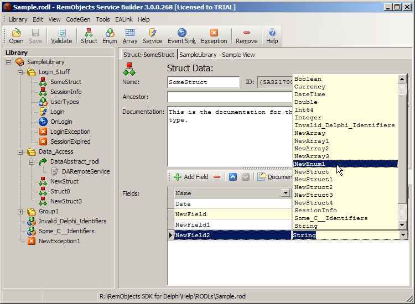Image resolution: width=415 pixels, height=304 pixels.
Task: Select SomeStruct in the library tree
Action: point(66,82)
